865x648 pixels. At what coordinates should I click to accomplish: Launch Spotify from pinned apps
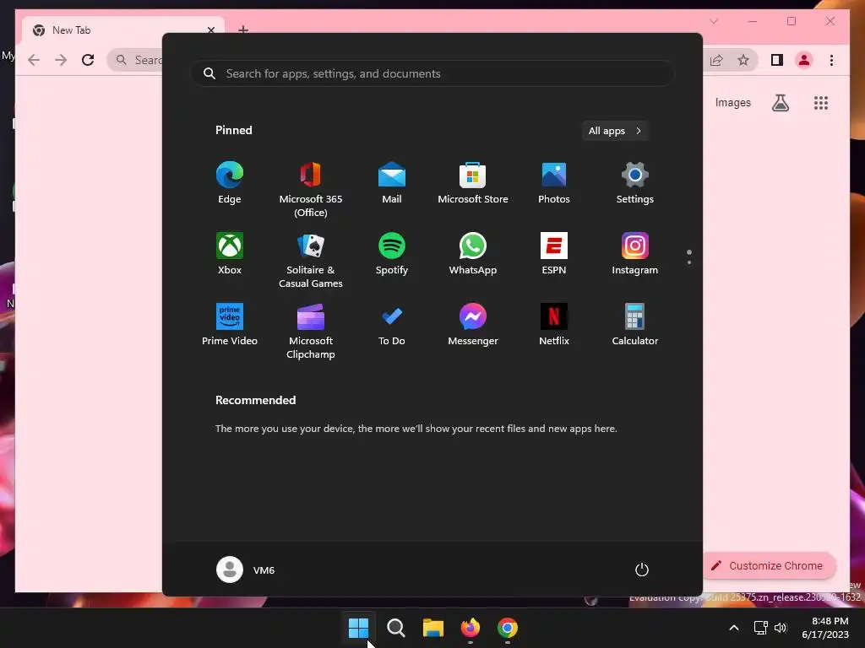point(392,253)
